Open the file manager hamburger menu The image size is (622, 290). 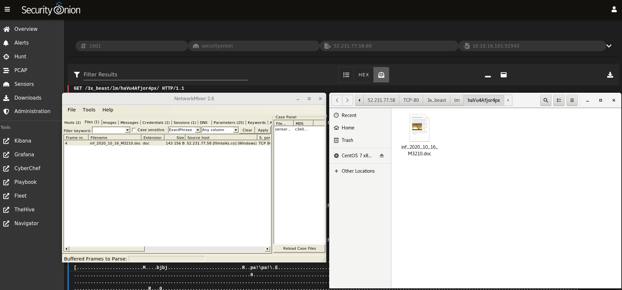(x=572, y=100)
